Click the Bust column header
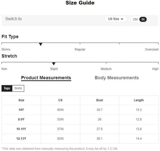The height and width of the screenshot is (151, 160). pyautogui.click(x=100, y=100)
